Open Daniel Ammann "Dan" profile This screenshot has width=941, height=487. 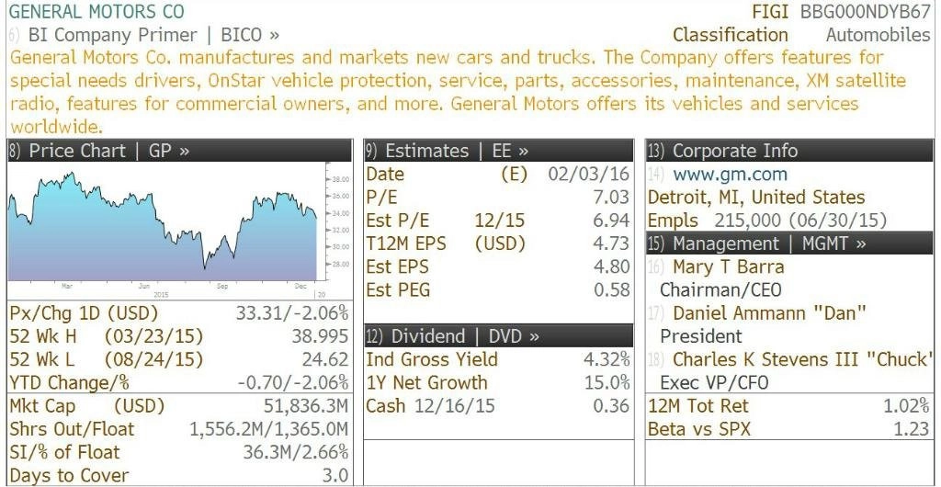(769, 313)
